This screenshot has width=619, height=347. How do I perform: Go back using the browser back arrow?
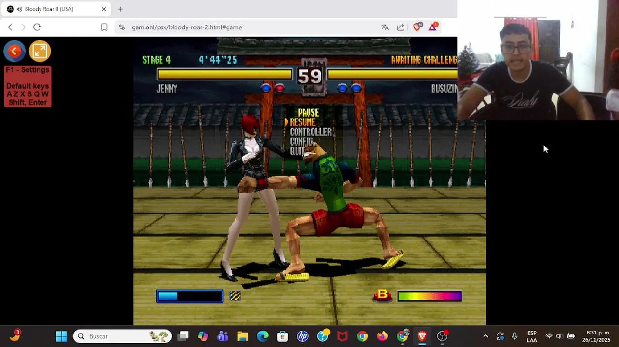coord(10,27)
